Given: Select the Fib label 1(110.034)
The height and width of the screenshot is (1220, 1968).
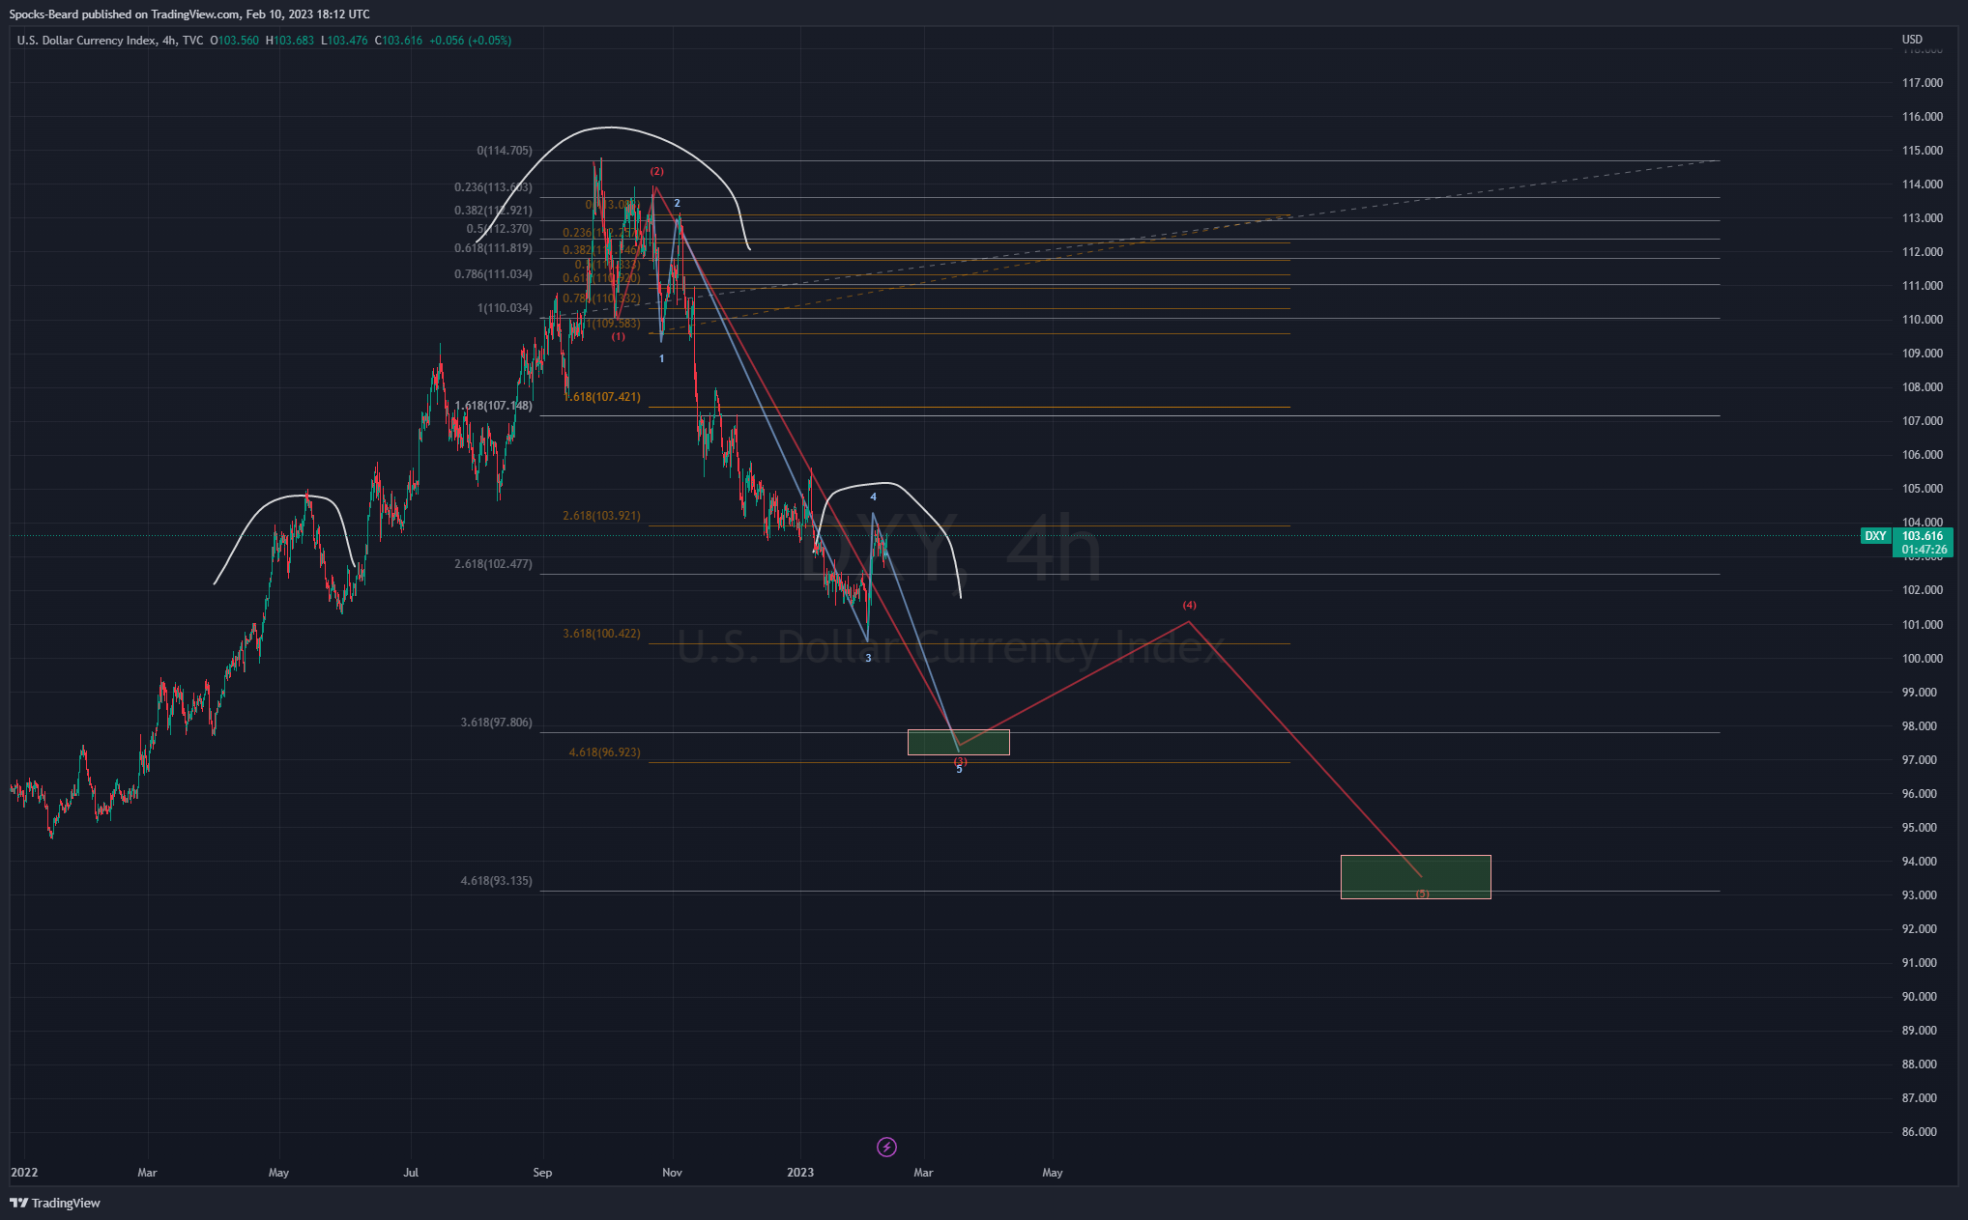Looking at the screenshot, I should [x=505, y=308].
